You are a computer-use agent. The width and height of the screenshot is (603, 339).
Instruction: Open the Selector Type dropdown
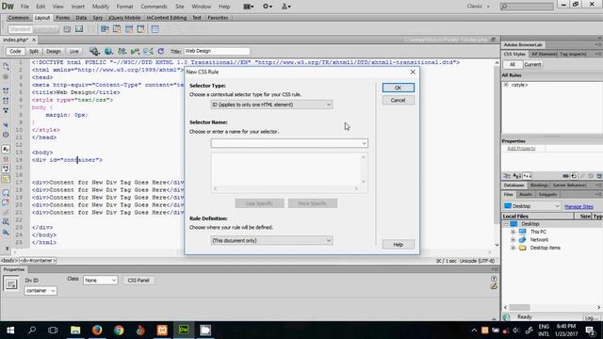(271, 105)
